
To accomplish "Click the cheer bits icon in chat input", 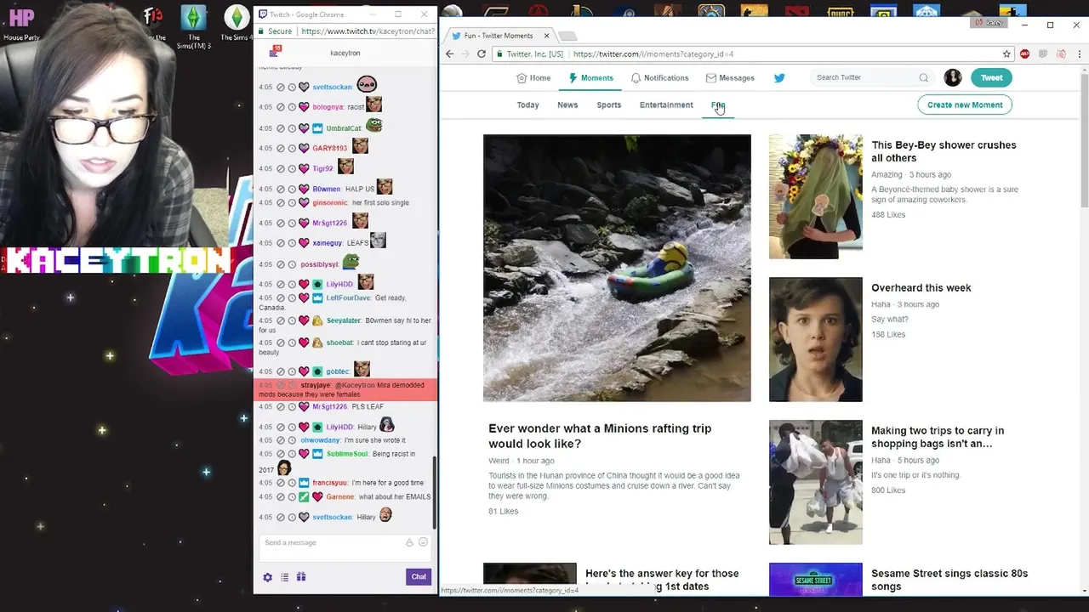I will coord(409,542).
